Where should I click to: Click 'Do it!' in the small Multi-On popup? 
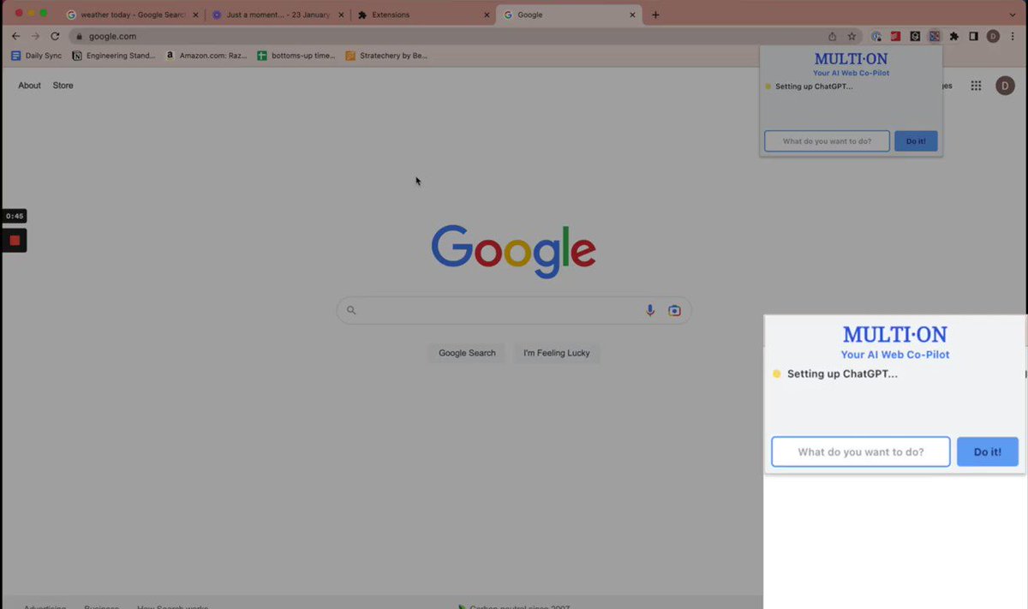coord(916,141)
